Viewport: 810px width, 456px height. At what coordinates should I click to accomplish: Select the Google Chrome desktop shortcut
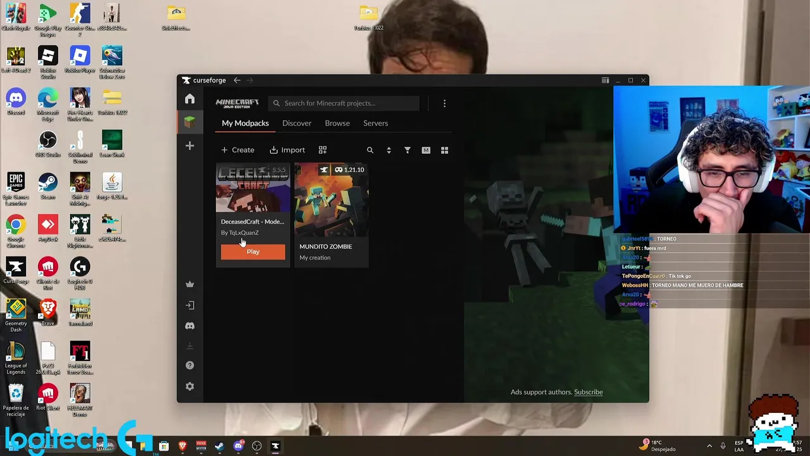[16, 231]
